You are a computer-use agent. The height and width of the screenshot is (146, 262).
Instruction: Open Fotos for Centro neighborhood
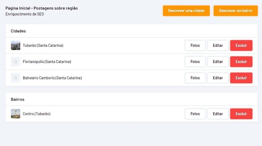195,114
